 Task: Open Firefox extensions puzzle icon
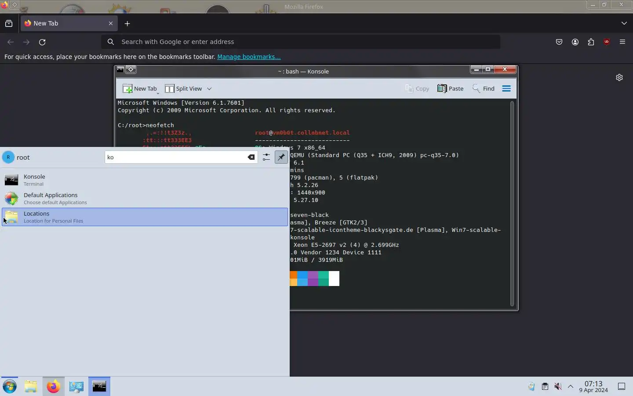pyautogui.click(x=591, y=42)
